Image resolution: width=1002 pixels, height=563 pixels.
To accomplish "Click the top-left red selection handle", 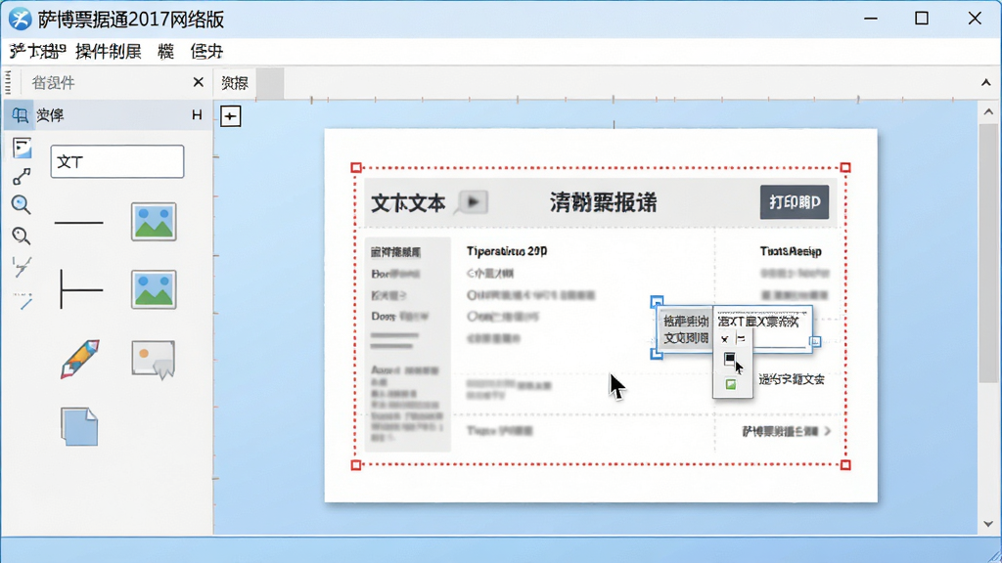I will tap(356, 168).
